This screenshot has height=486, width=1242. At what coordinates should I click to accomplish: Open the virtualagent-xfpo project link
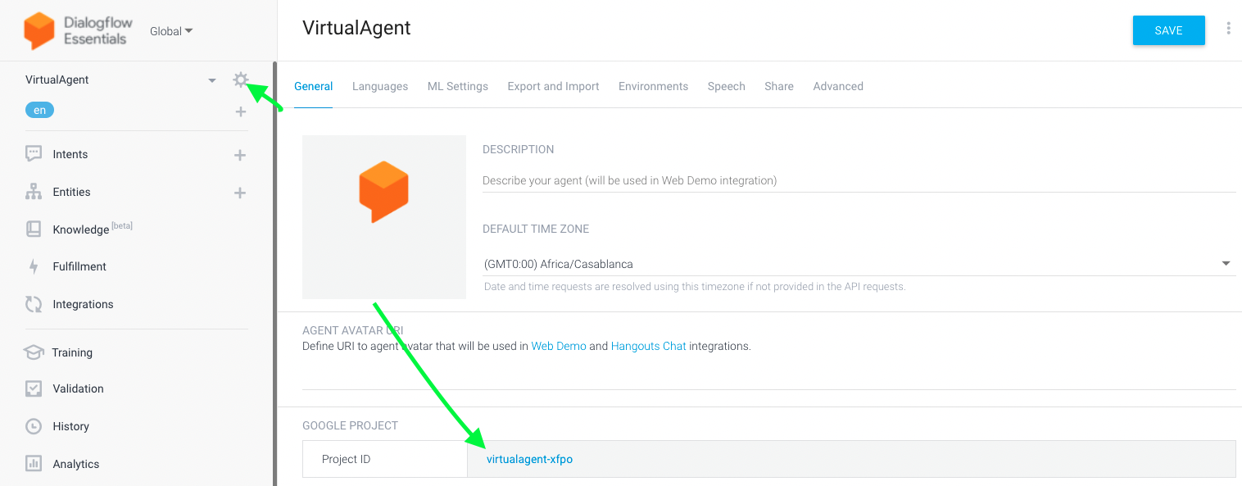tap(529, 459)
